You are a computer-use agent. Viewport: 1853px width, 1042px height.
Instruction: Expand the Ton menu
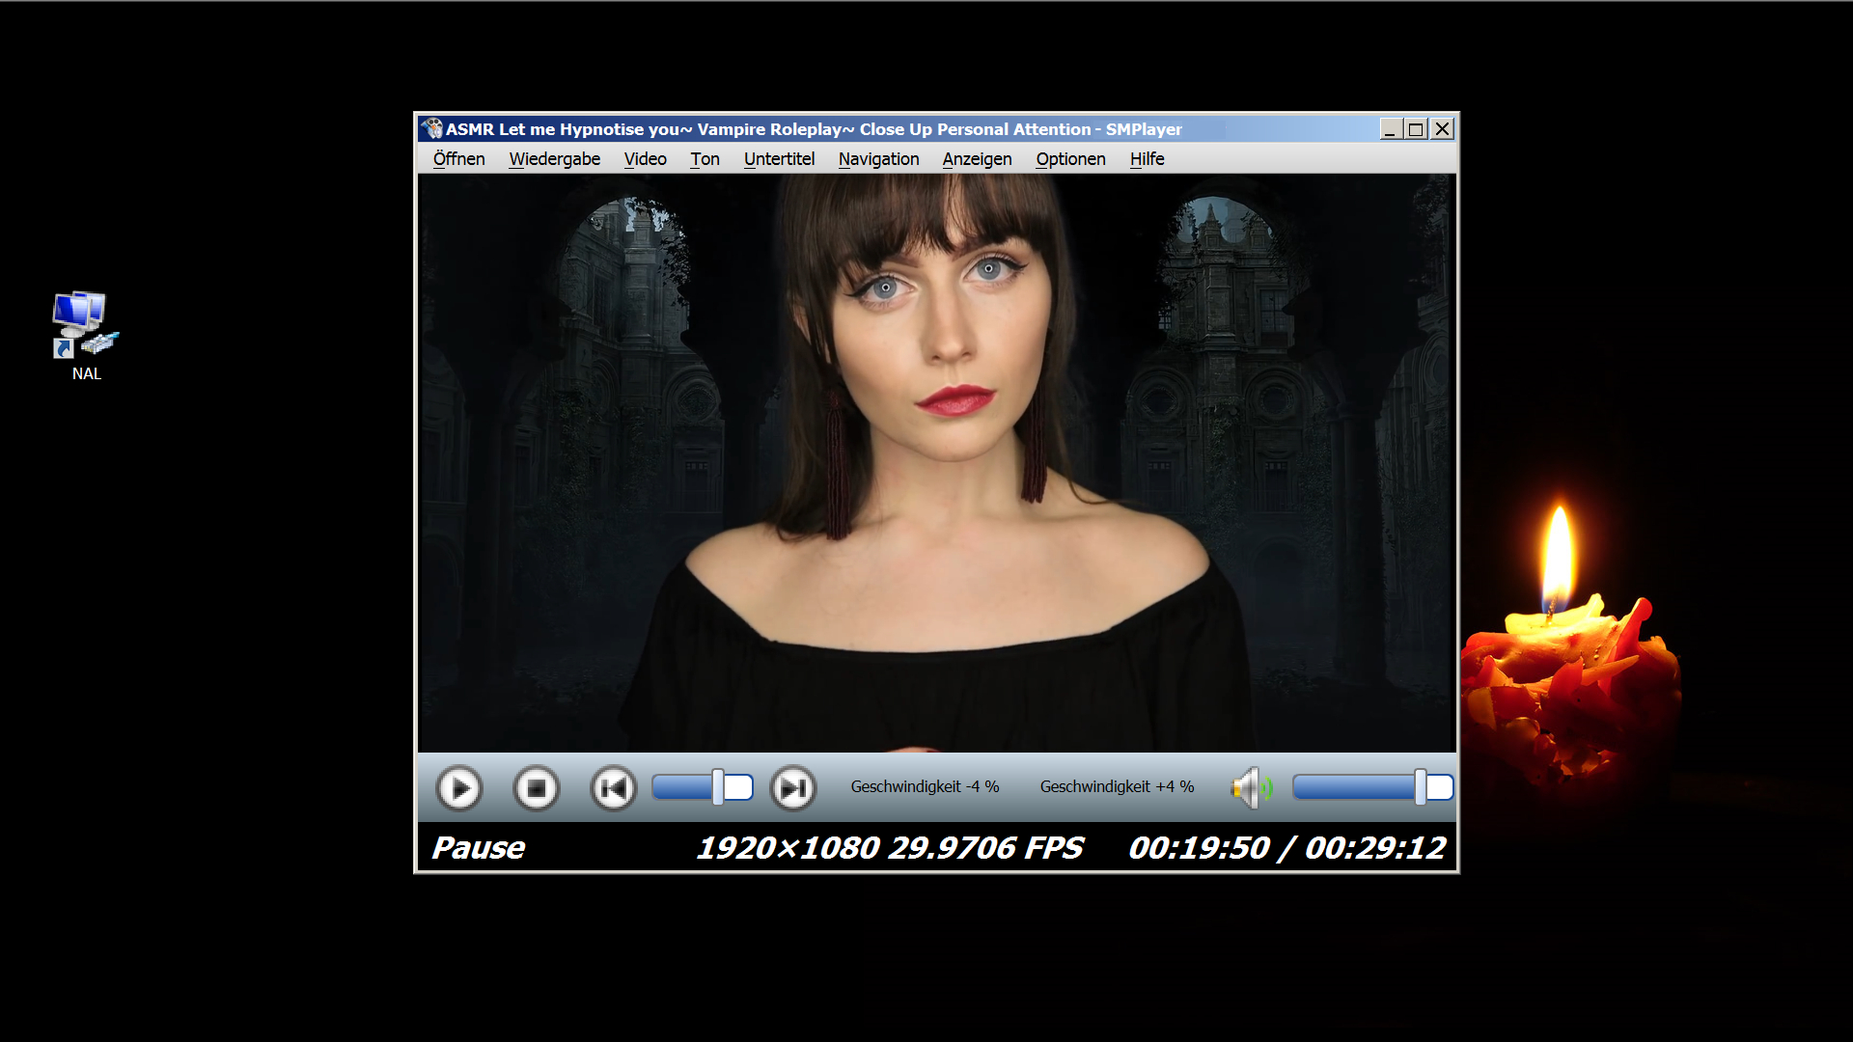pyautogui.click(x=705, y=159)
